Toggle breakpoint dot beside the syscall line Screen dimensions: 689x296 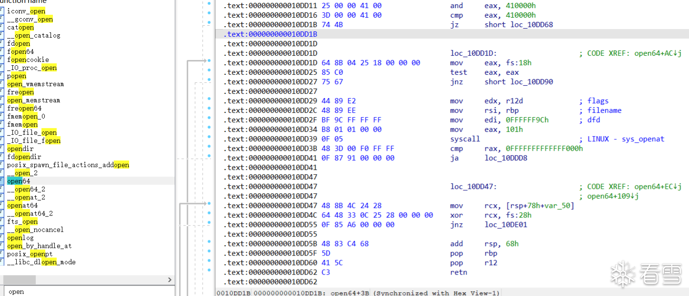click(209, 137)
